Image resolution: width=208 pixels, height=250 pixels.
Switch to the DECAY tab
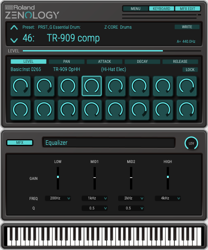[x=142, y=61]
